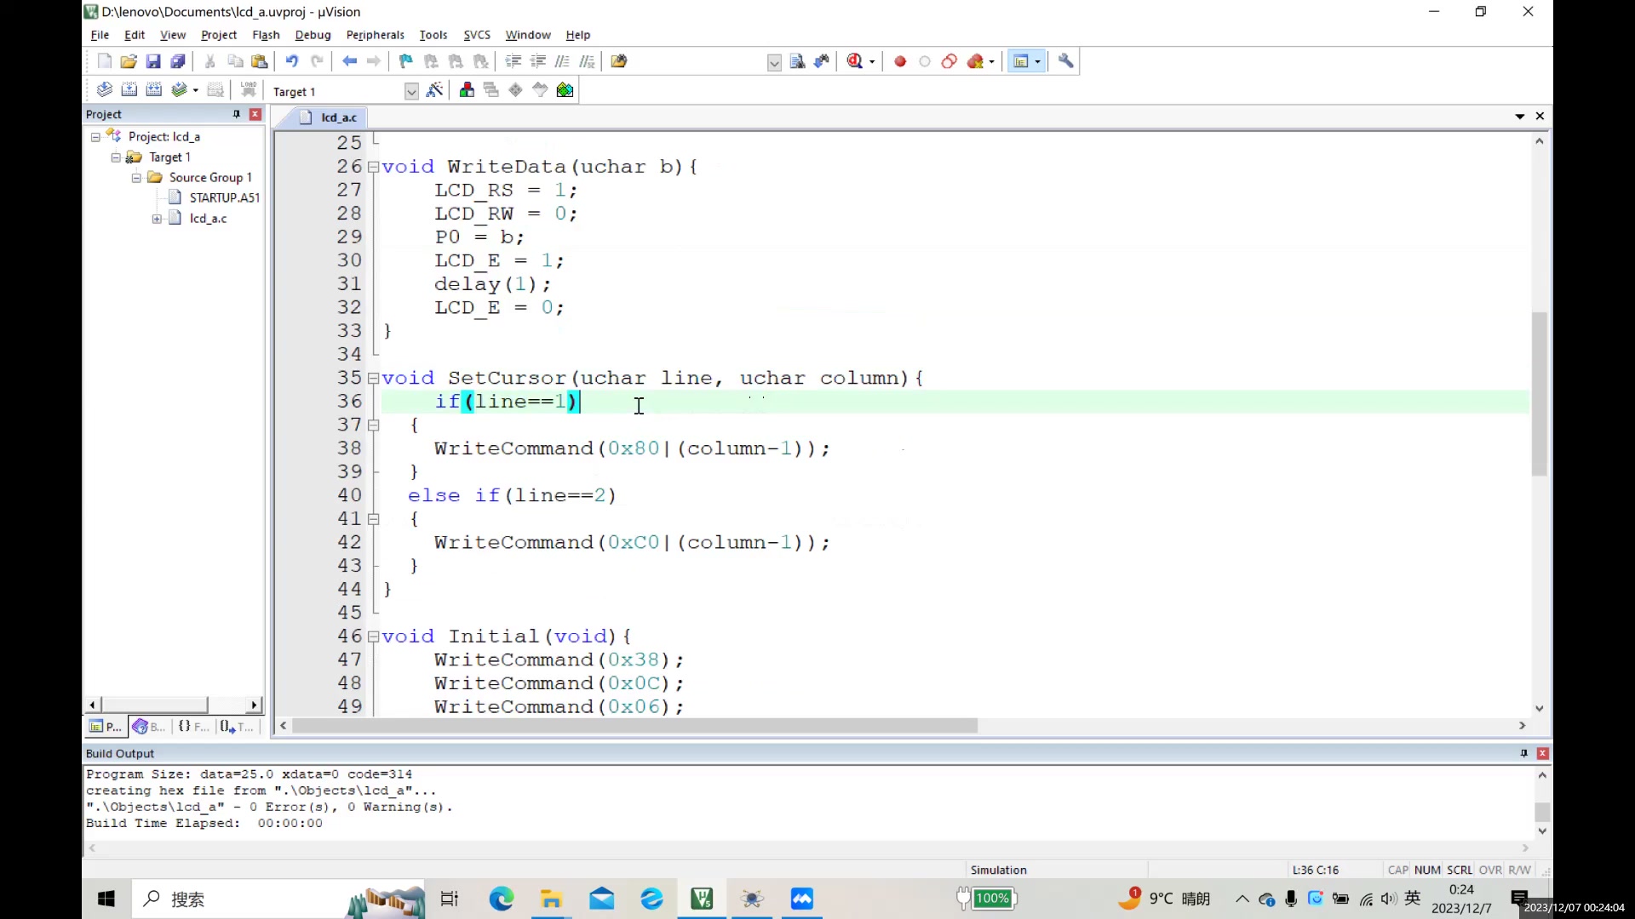Pin the Project panel
This screenshot has width=1635, height=919.
click(x=237, y=114)
